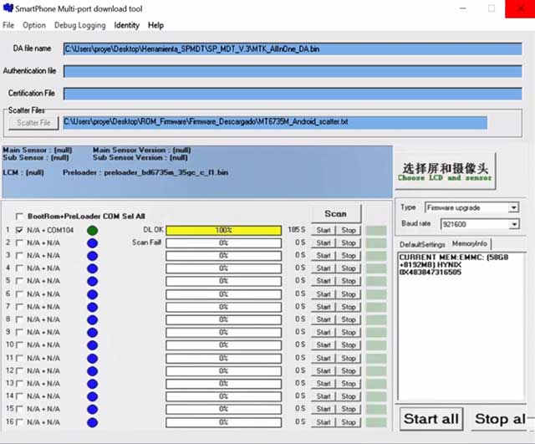This screenshot has height=444, width=535.
Task: Click Start for port 13
Action: [324, 384]
